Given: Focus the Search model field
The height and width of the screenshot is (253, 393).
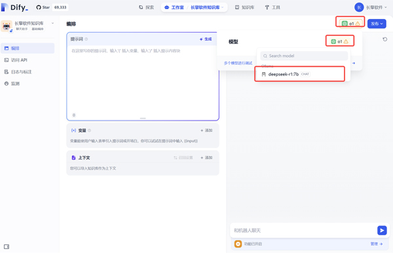Looking at the screenshot, I should pyautogui.click(x=304, y=56).
